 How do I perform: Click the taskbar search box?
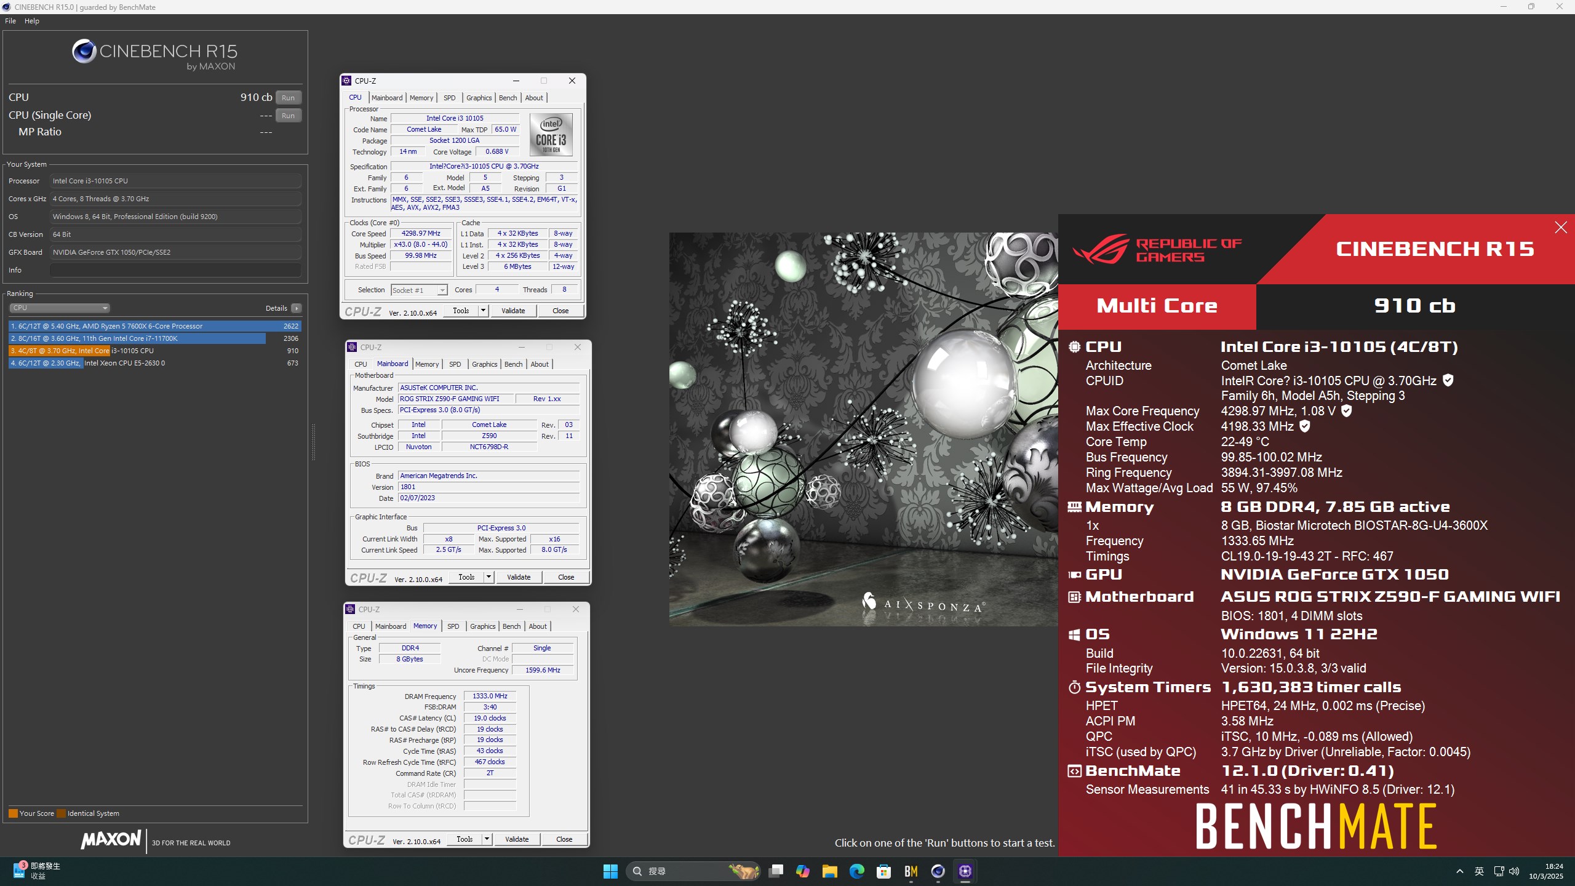[x=693, y=871]
